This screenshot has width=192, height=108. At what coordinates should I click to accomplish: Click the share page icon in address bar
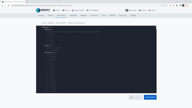[x=163, y=5]
